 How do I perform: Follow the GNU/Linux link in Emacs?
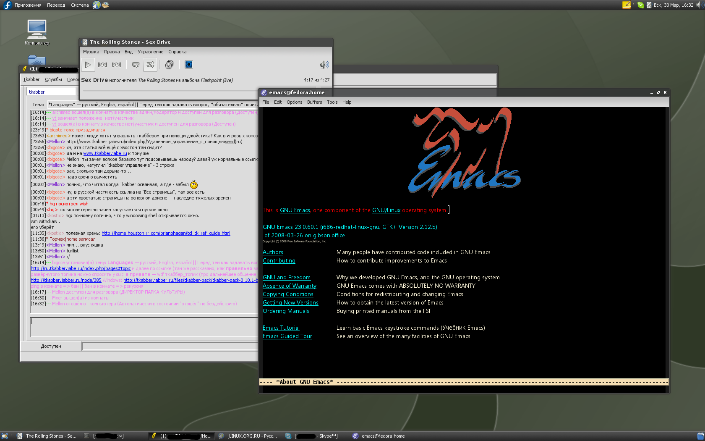(386, 210)
